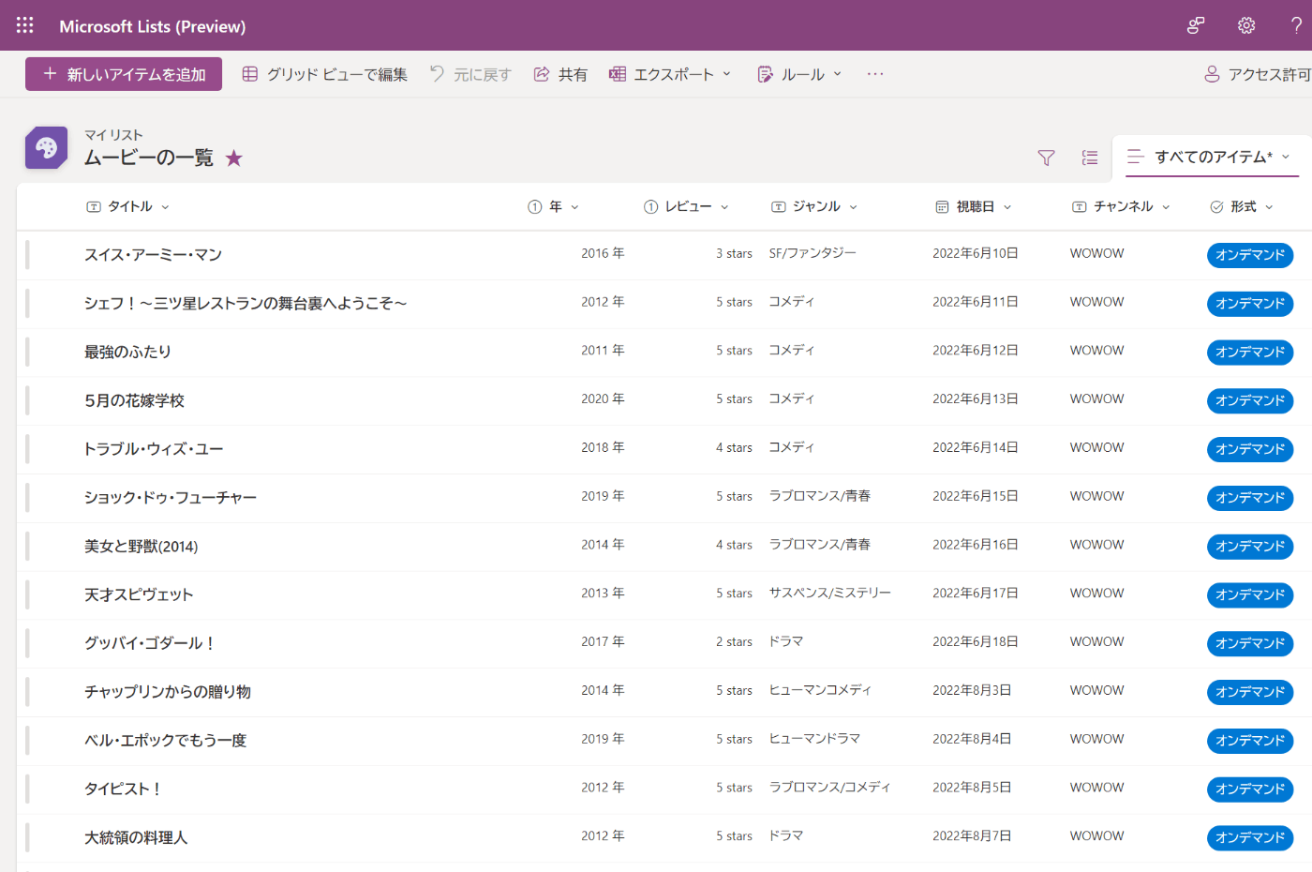Click ヒューマンコメディ genre cell
Image resolution: width=1312 pixels, height=872 pixels.
tap(820, 690)
